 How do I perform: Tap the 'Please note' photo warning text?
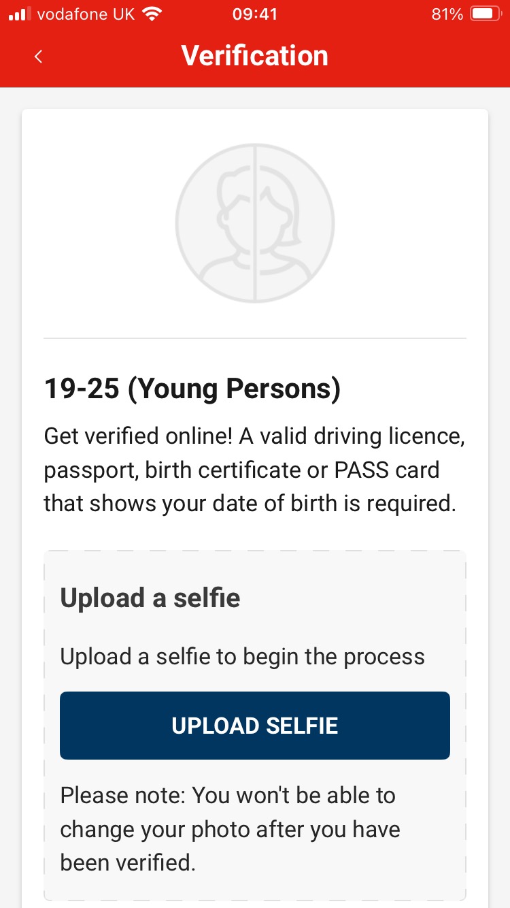pyautogui.click(x=228, y=796)
